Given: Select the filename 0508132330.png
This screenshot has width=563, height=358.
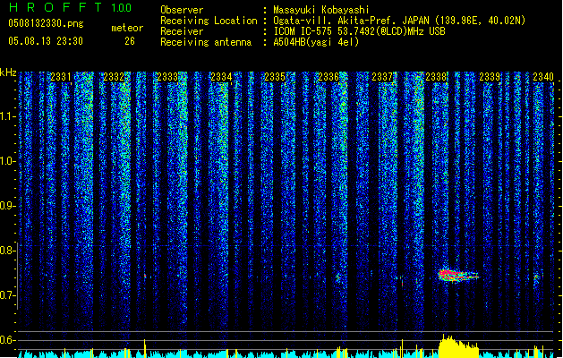Looking at the screenshot, I should [x=46, y=23].
